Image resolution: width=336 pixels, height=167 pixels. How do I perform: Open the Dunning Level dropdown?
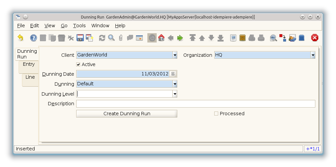click(x=175, y=94)
